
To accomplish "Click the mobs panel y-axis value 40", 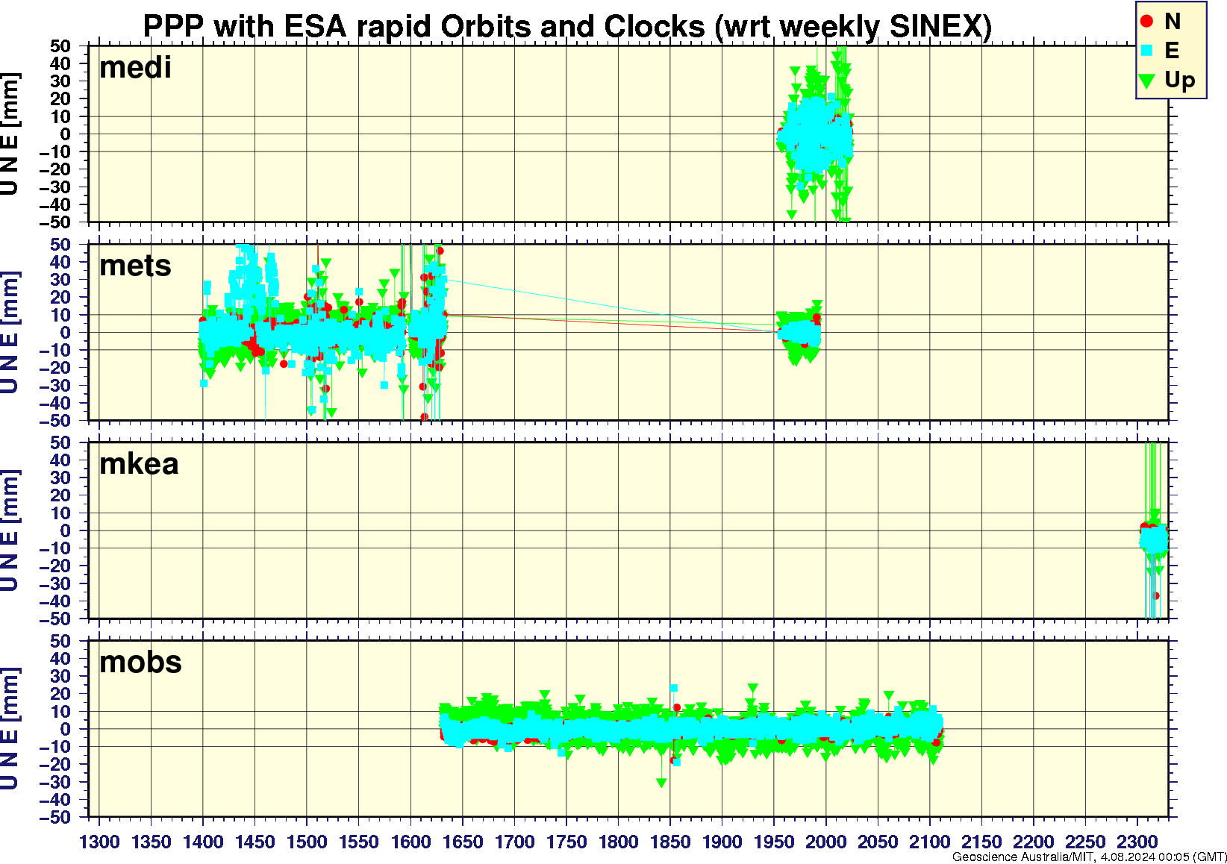I will [x=60, y=659].
